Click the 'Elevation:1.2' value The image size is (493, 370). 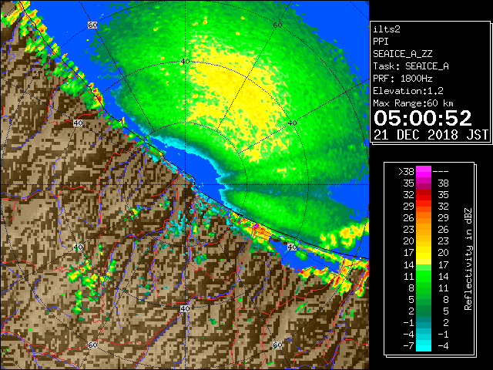click(408, 91)
